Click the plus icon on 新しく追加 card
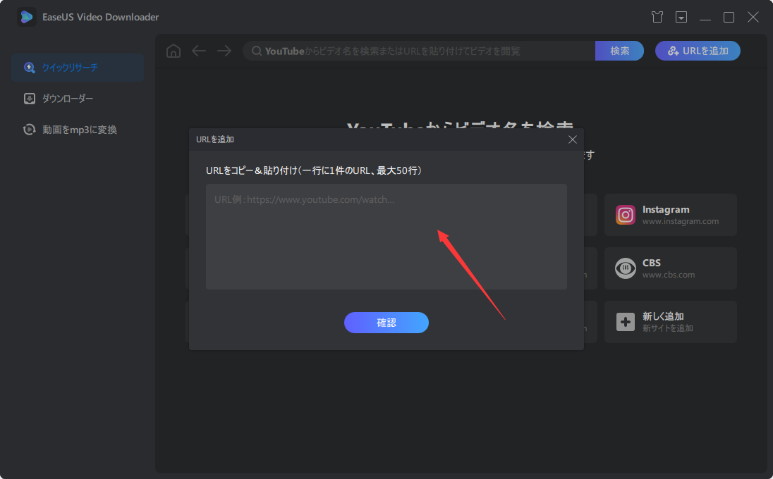The height and width of the screenshot is (479, 773). point(625,322)
